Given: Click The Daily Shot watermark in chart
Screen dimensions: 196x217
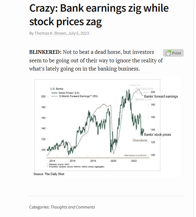Looking at the screenshot, I should coord(144,89).
